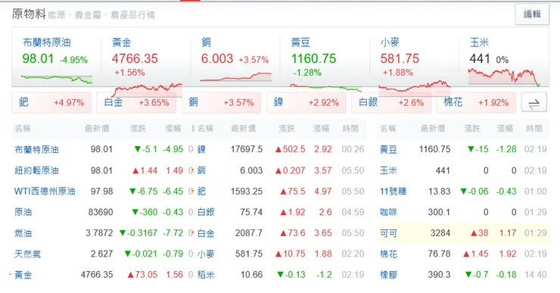Open the 燃油 row link
Image resolution: width=560 pixels, height=293 pixels.
click(23, 233)
